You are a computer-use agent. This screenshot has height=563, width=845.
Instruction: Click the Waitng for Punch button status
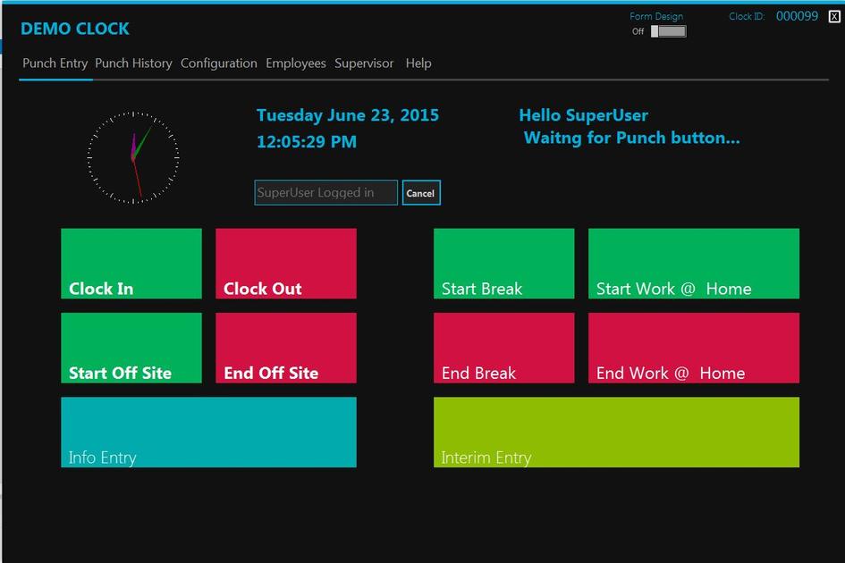[x=631, y=138]
